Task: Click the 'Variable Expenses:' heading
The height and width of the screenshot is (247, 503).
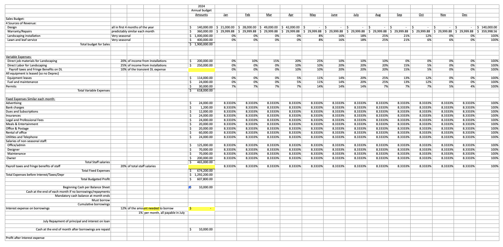Action: click(x=19, y=57)
